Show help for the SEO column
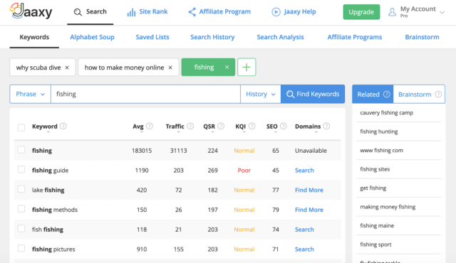 tap(284, 126)
